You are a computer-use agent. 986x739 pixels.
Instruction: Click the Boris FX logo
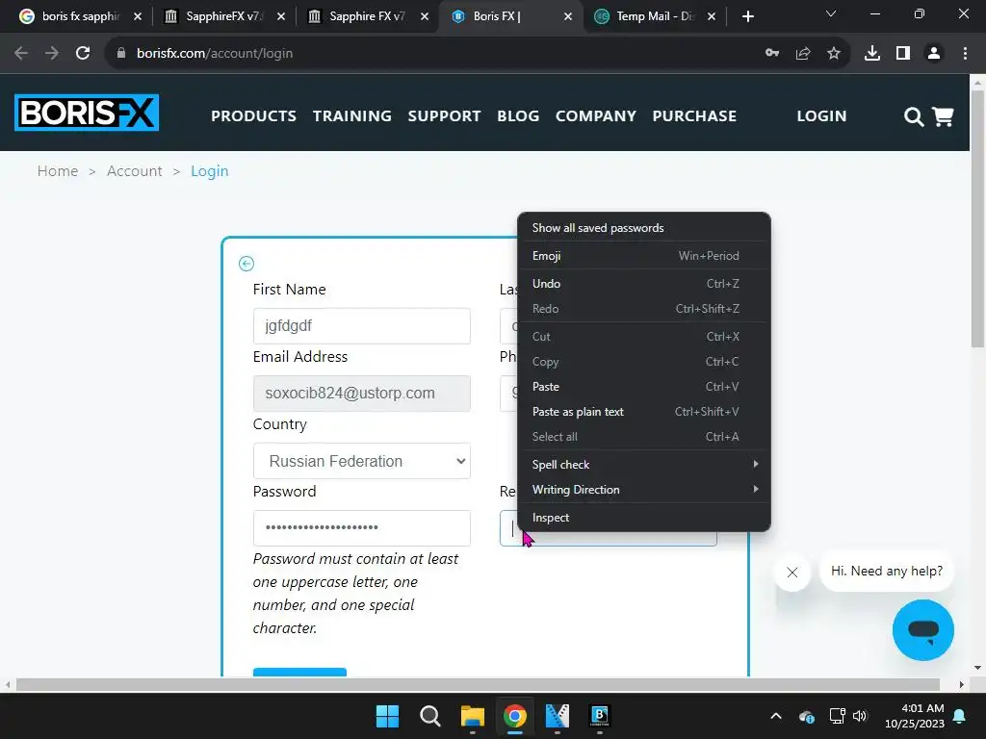(87, 113)
